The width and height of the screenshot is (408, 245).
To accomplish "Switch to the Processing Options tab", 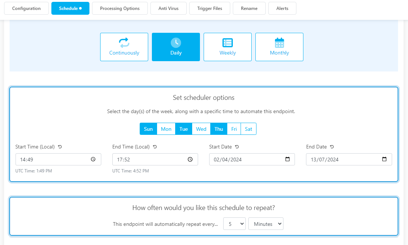I will click(x=120, y=8).
